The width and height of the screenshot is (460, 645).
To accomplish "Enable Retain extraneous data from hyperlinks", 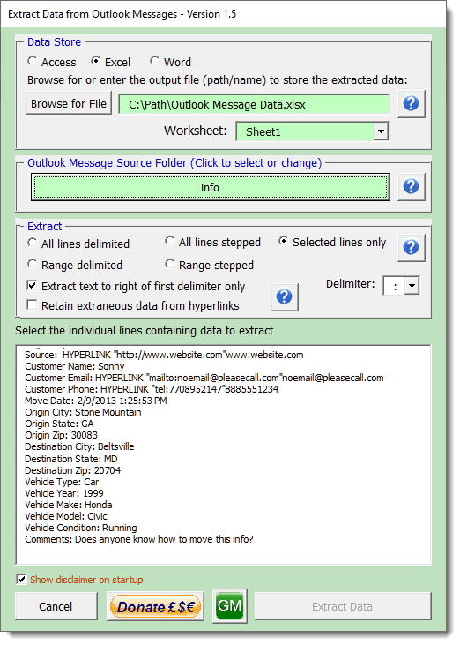I will pos(32,304).
